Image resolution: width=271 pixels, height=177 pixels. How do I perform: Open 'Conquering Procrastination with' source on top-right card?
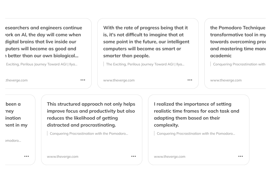(239, 64)
